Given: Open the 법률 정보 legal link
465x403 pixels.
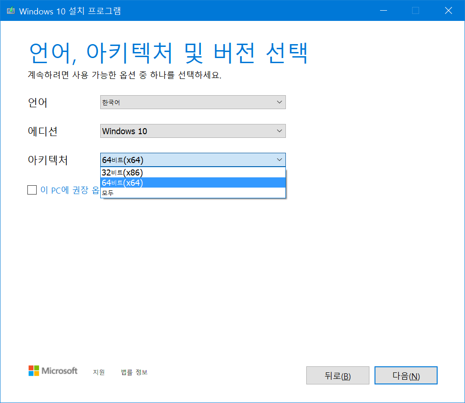Looking at the screenshot, I should [x=134, y=372].
